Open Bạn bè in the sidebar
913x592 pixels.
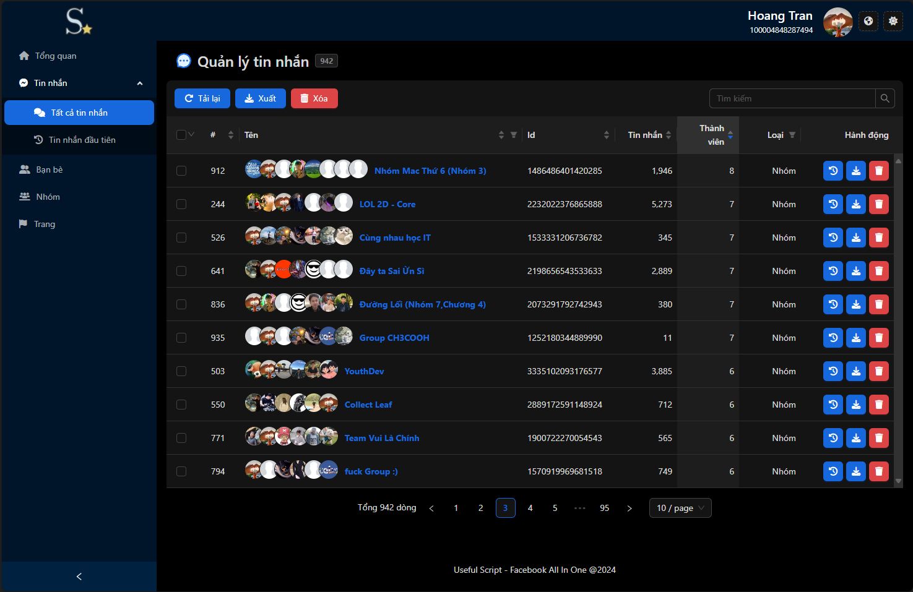tap(79, 169)
